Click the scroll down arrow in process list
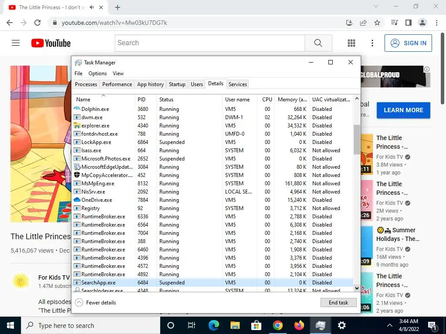This screenshot has width=446, height=334. (x=357, y=288)
